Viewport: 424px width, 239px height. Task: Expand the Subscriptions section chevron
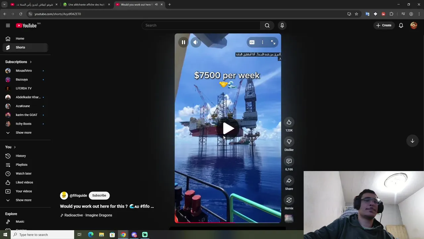[x=31, y=62]
